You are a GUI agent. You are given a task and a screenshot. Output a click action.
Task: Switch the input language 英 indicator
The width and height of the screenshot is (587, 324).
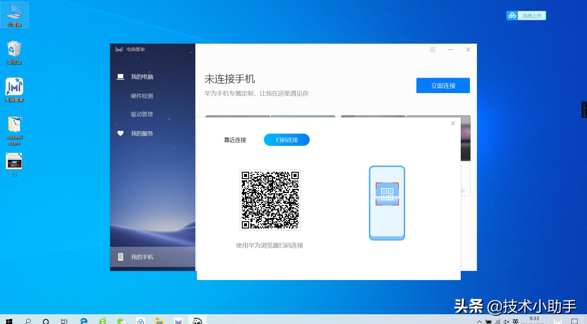pyautogui.click(x=516, y=321)
